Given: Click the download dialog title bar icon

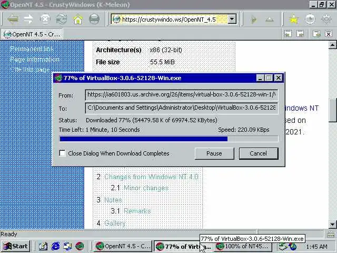Looking at the screenshot, I should pos(58,78).
